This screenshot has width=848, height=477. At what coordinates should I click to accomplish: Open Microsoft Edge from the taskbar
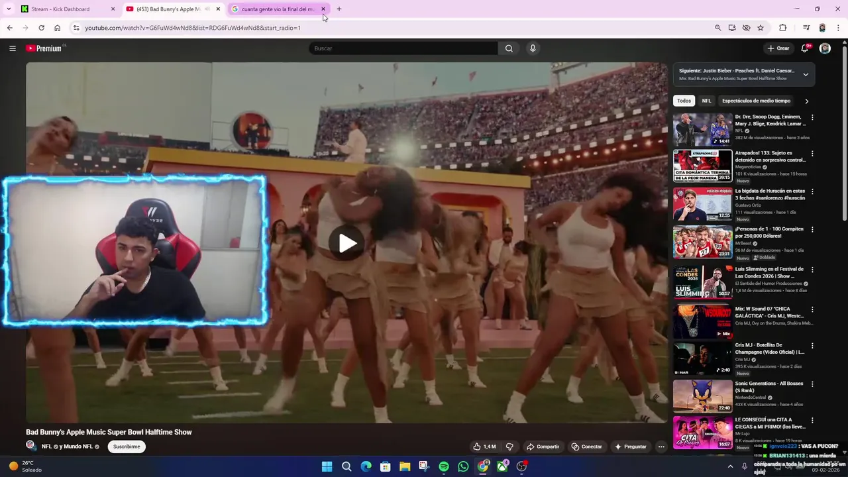pos(366,466)
